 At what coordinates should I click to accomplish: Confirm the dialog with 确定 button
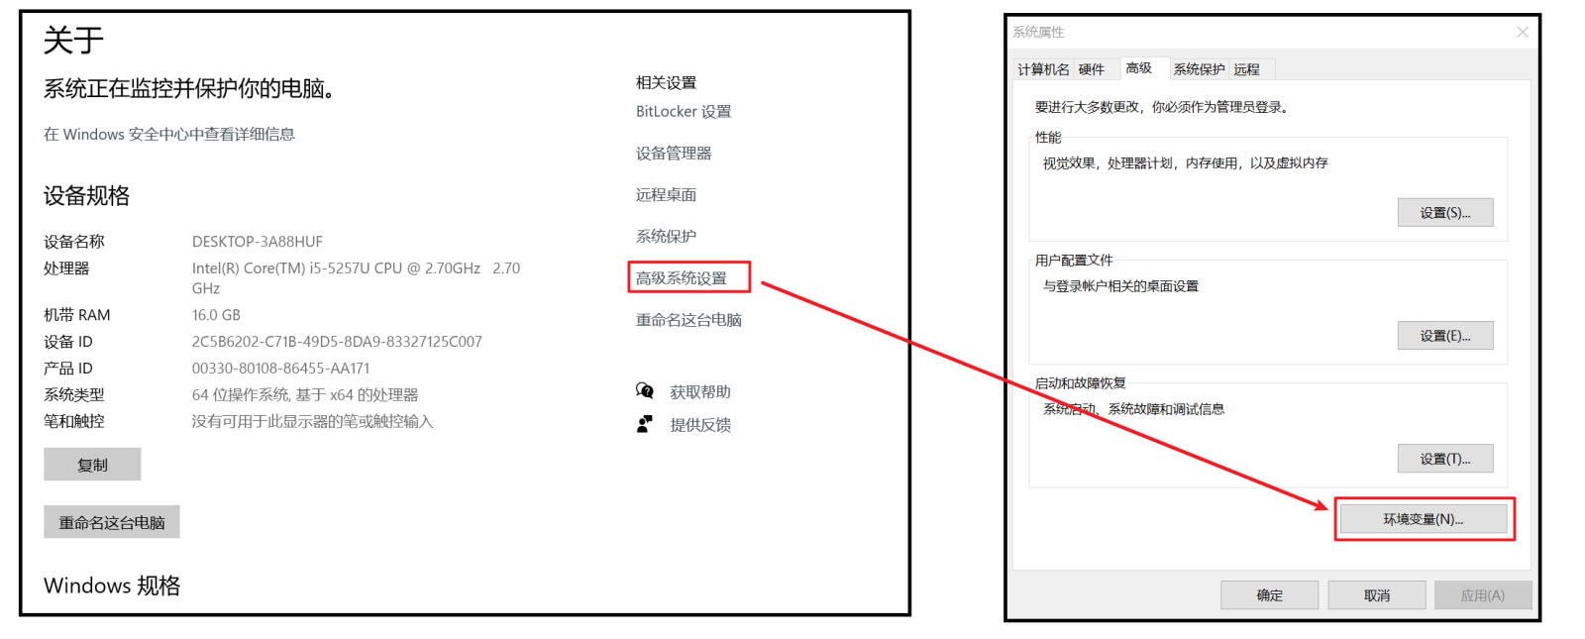1270,595
